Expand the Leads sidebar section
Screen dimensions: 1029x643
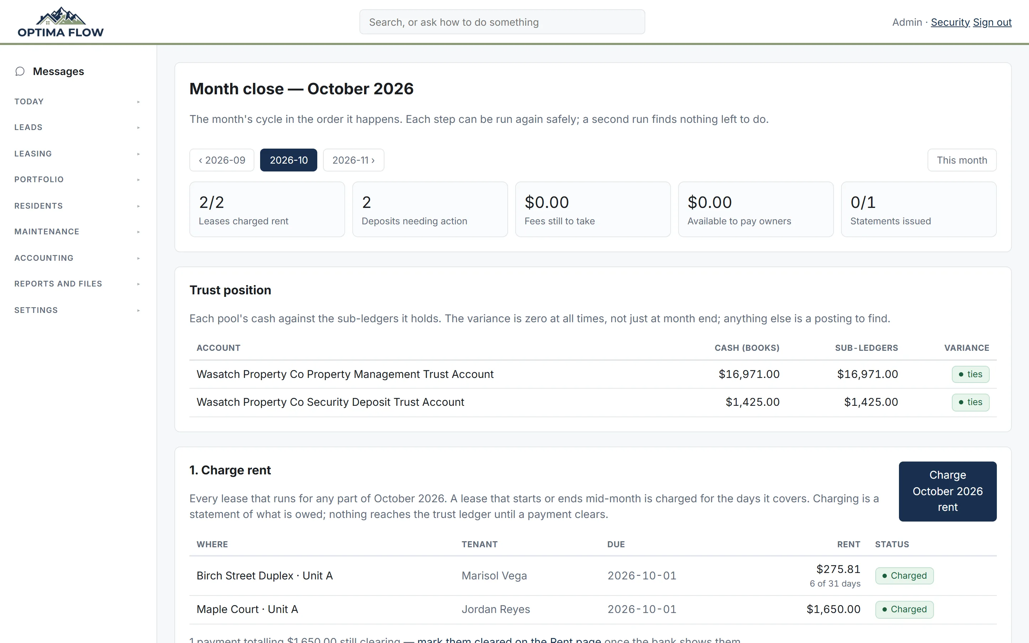(78, 128)
